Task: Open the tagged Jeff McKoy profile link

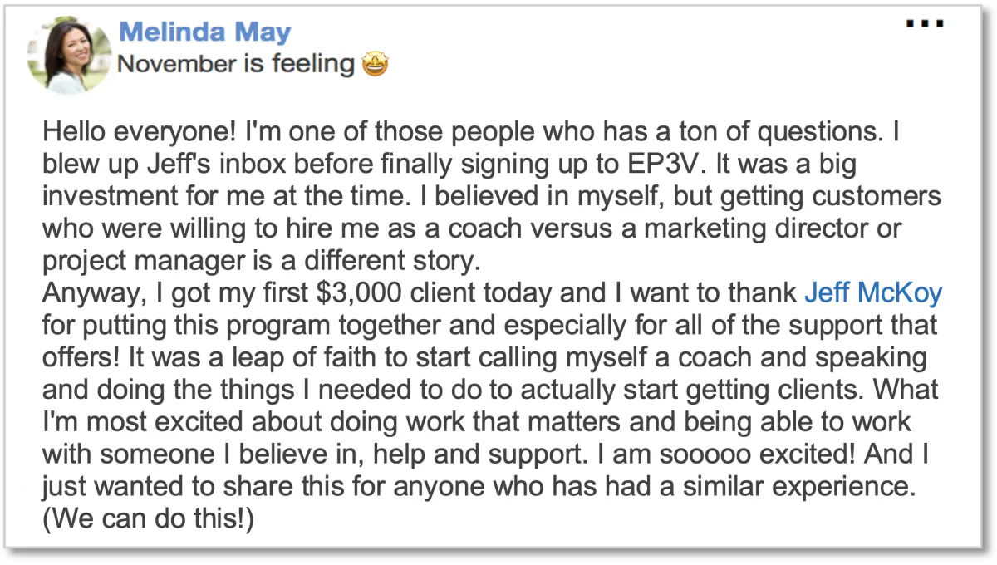Action: [873, 293]
